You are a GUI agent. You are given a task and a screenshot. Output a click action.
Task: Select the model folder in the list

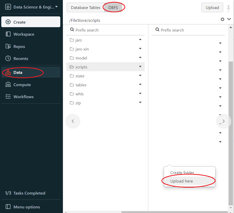[81, 58]
